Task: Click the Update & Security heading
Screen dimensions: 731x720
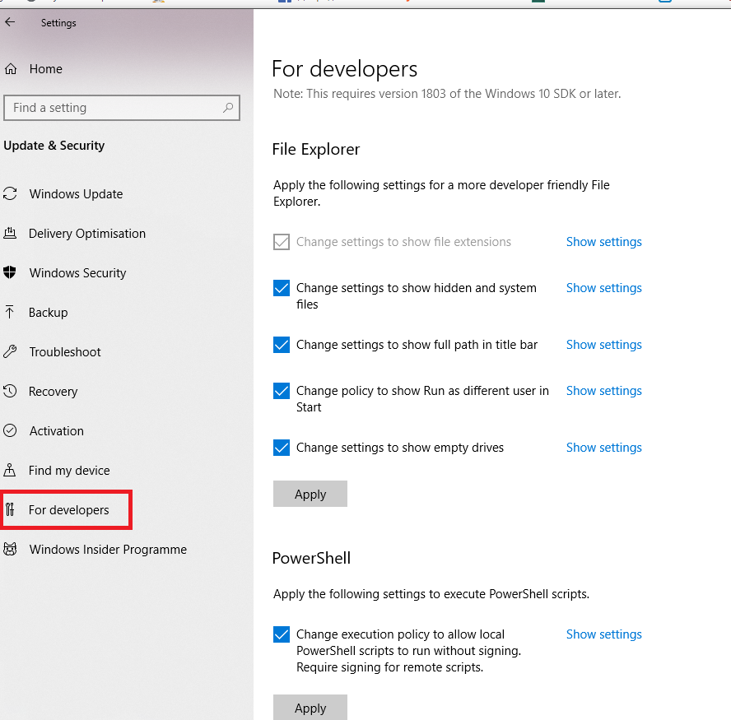Action: tap(54, 146)
